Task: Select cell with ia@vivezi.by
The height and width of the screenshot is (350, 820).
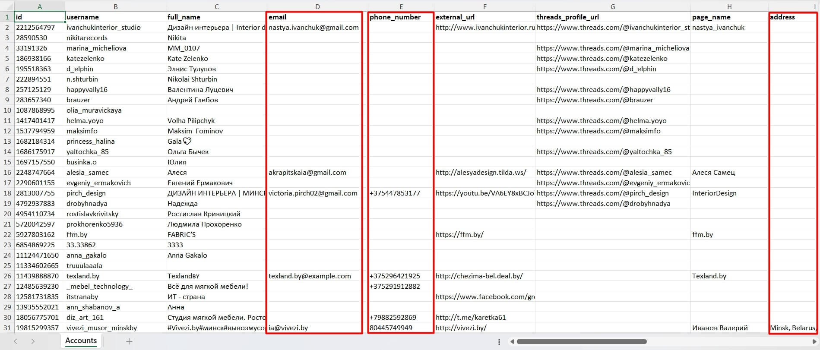Action: tap(317, 328)
